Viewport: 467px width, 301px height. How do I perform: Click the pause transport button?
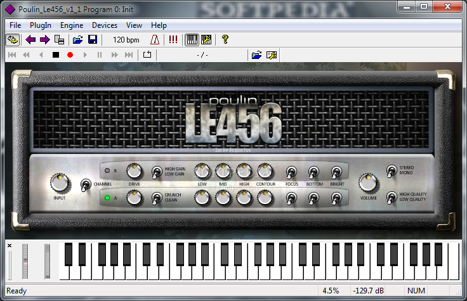coord(100,54)
